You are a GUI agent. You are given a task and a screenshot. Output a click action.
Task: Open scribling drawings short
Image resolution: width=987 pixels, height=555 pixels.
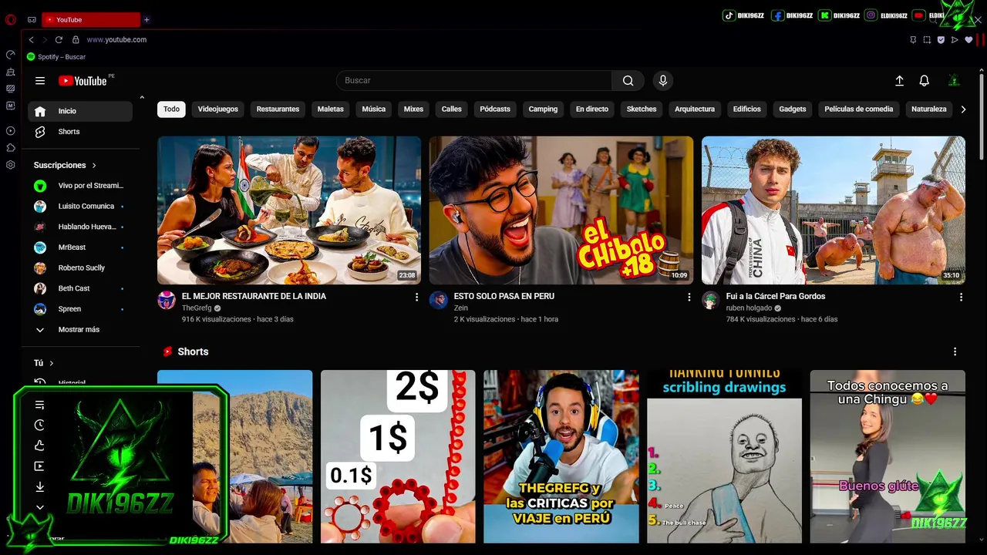(724, 456)
